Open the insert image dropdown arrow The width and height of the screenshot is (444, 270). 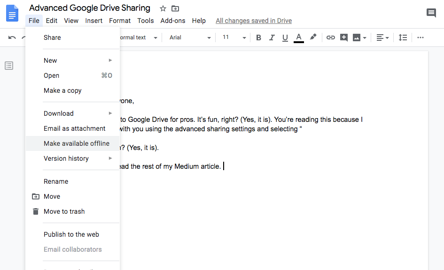[365, 38]
